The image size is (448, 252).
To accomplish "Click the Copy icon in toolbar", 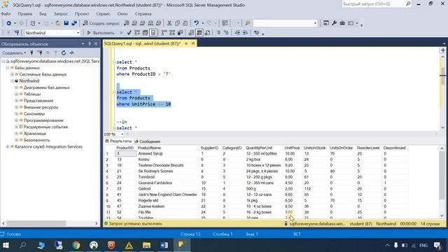I will coord(177,23).
